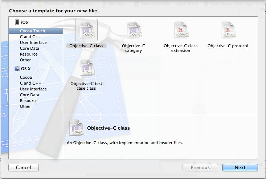Select the Objective-C class template icon
This screenshot has height=179, width=266.
click(86, 30)
